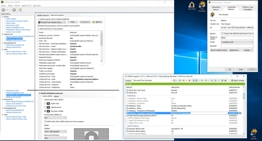Viewport: 262px width, 141px height.
Task: Click the home icon in NVIDIA Control Panel toolbar
Action: pos(20,10)
